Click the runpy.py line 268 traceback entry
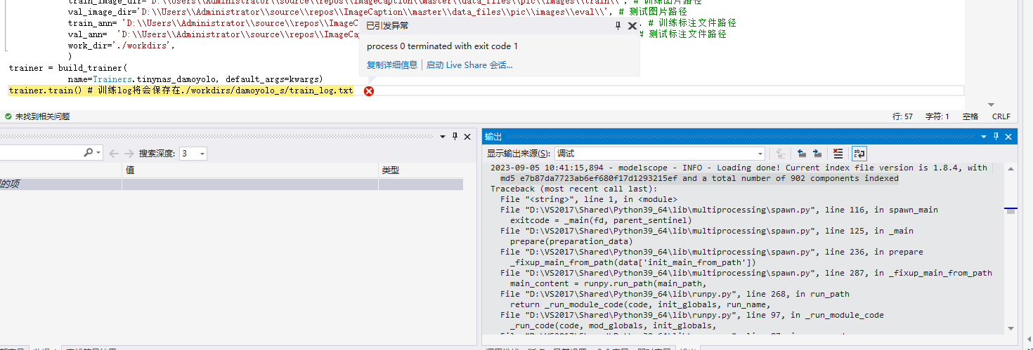 pos(675,294)
